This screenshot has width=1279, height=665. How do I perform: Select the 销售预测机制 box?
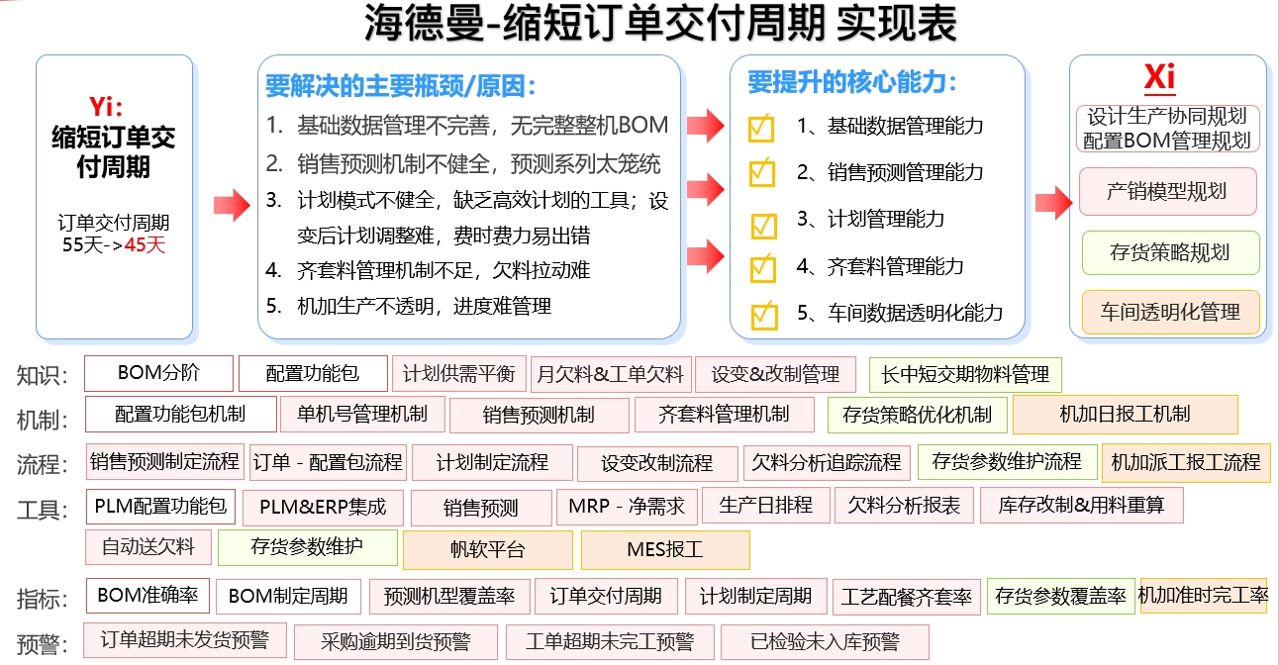point(540,416)
